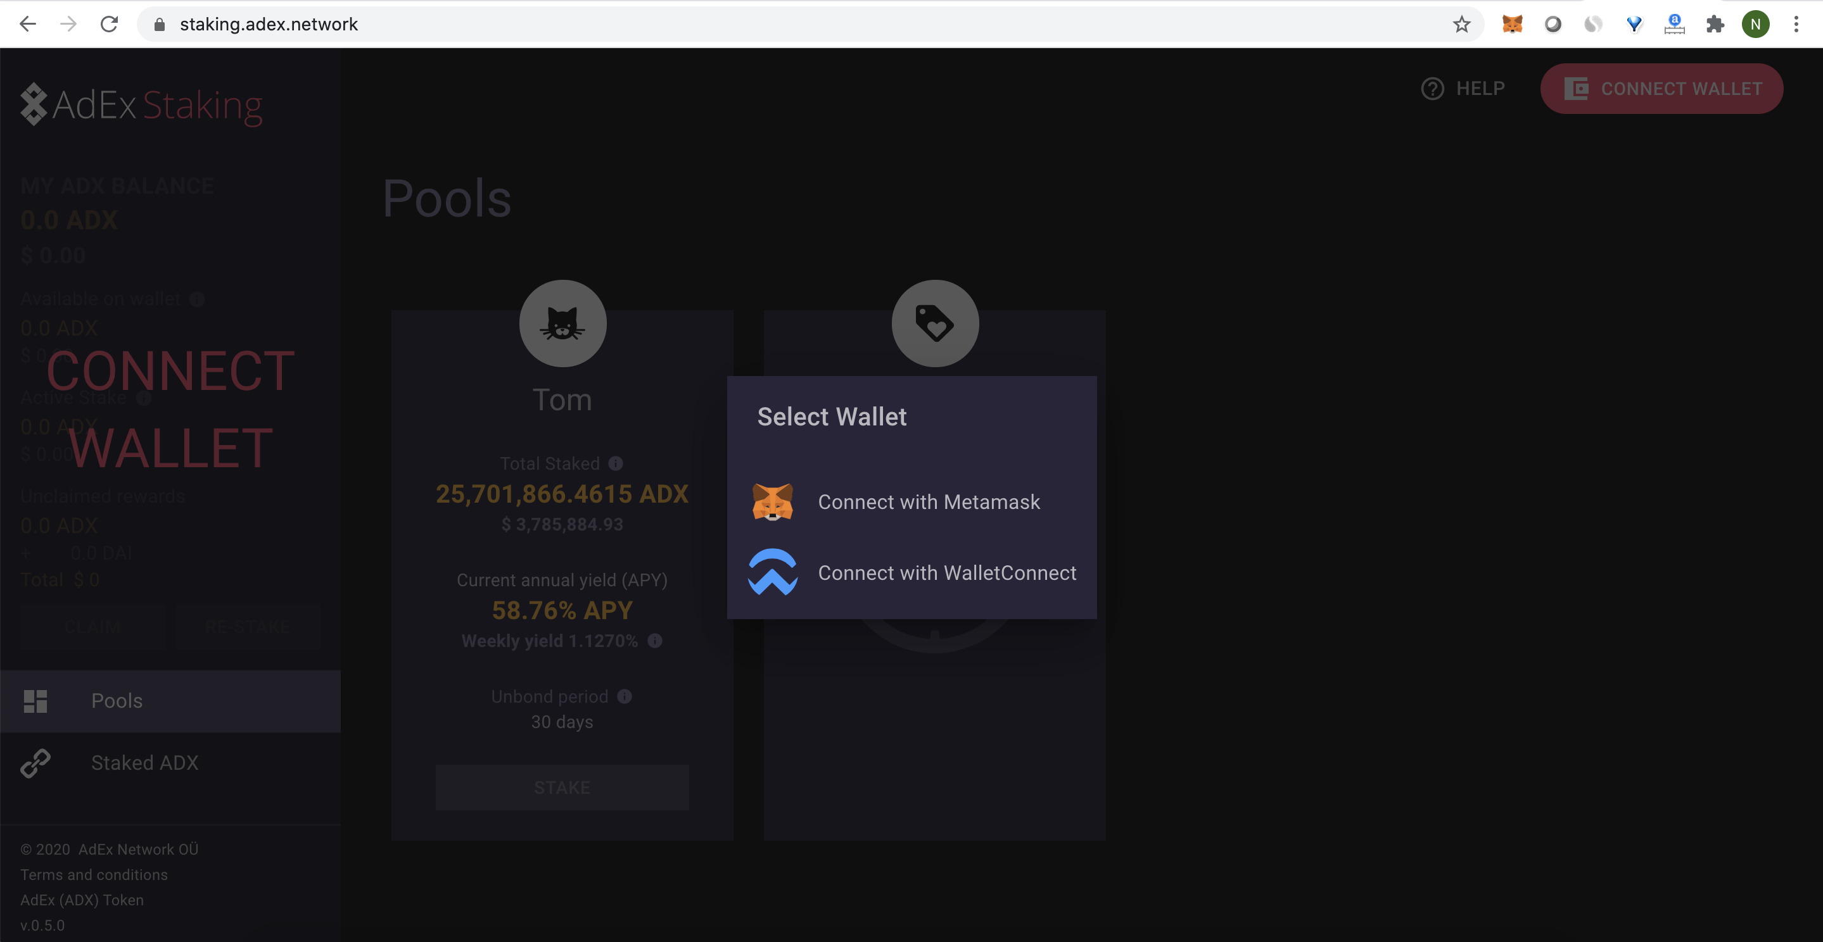Open AdEx (ADX) Token link
Image resolution: width=1823 pixels, height=942 pixels.
[x=82, y=900]
